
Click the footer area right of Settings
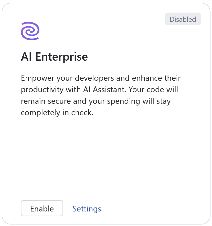(x=156, y=209)
